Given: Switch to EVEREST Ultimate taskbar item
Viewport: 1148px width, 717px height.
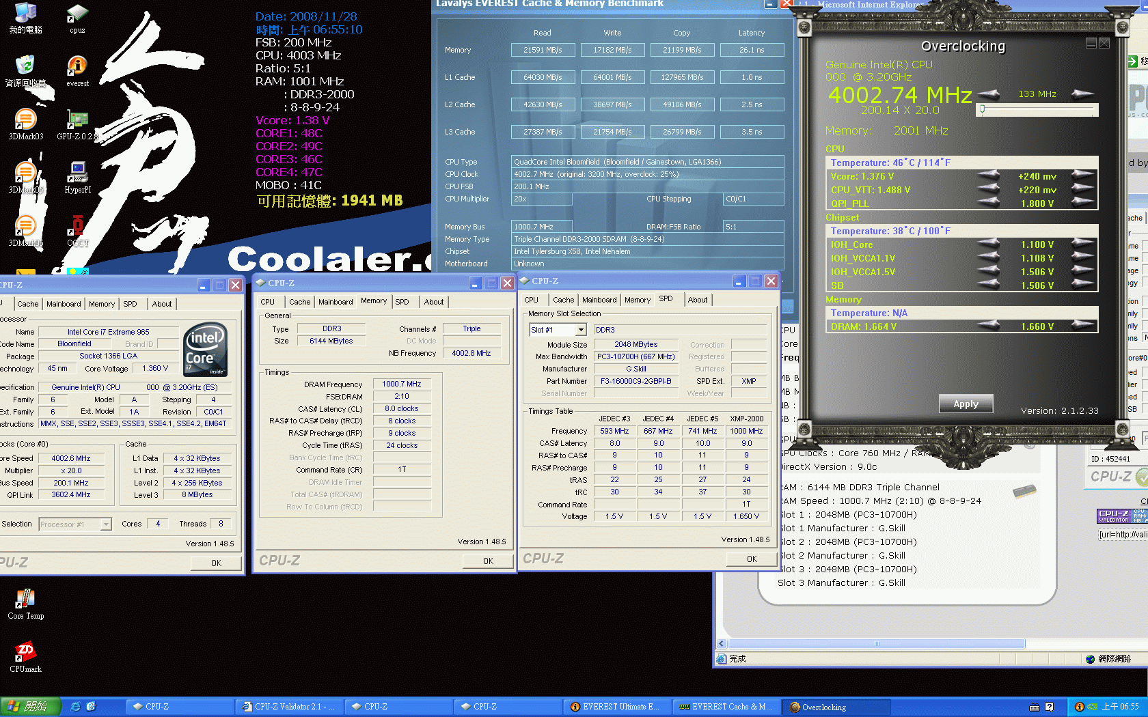Looking at the screenshot, I should click(x=617, y=707).
